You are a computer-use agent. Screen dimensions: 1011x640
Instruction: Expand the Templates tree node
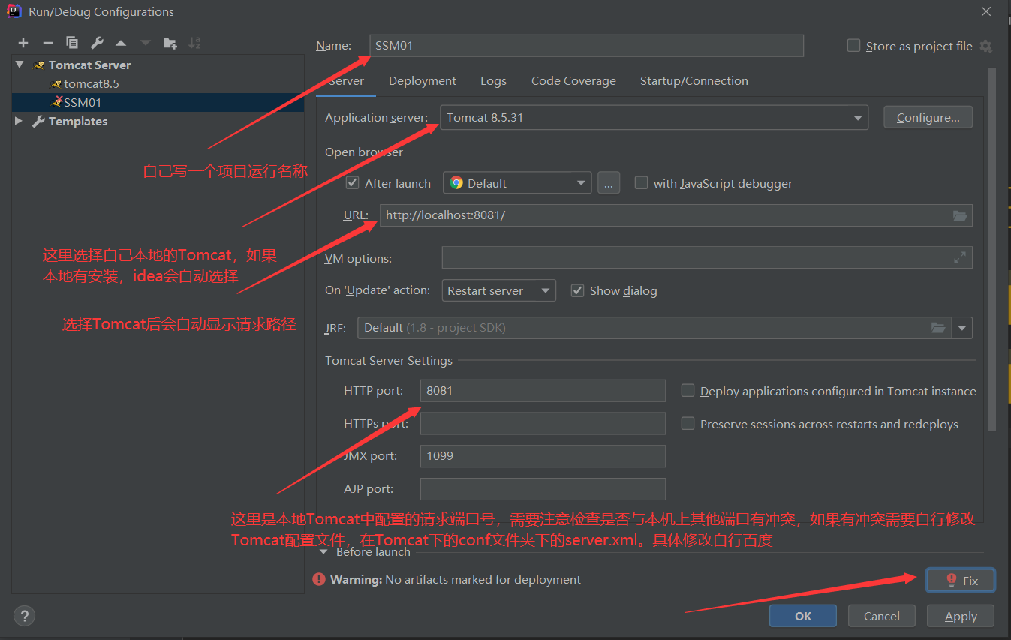click(x=19, y=121)
